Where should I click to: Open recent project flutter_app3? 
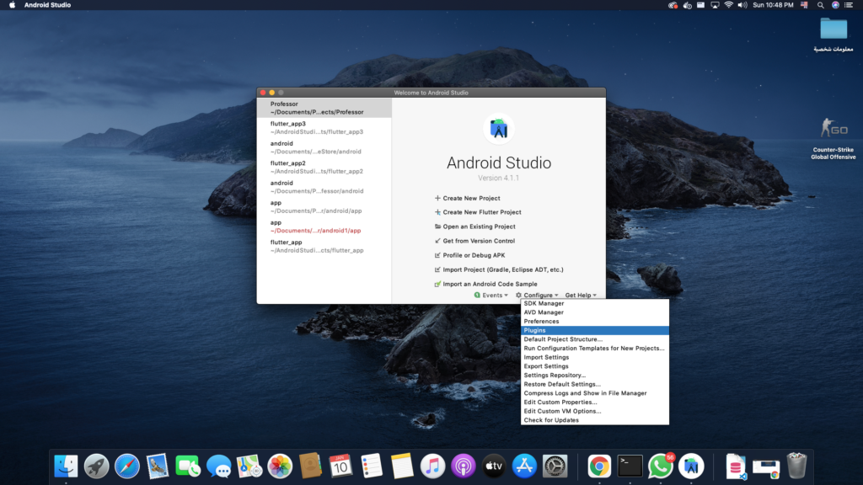tap(324, 128)
